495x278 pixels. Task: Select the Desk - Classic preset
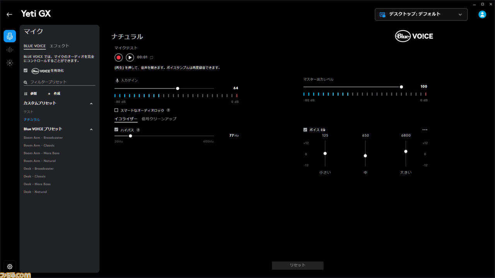tap(34, 176)
